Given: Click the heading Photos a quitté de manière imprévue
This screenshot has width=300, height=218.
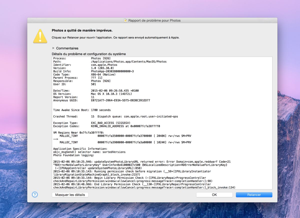Looking at the screenshot, I should click(x=82, y=31).
